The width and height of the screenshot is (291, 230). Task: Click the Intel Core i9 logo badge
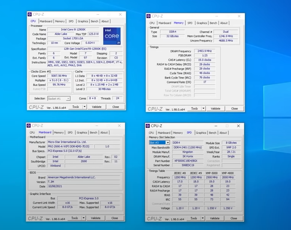(112, 36)
